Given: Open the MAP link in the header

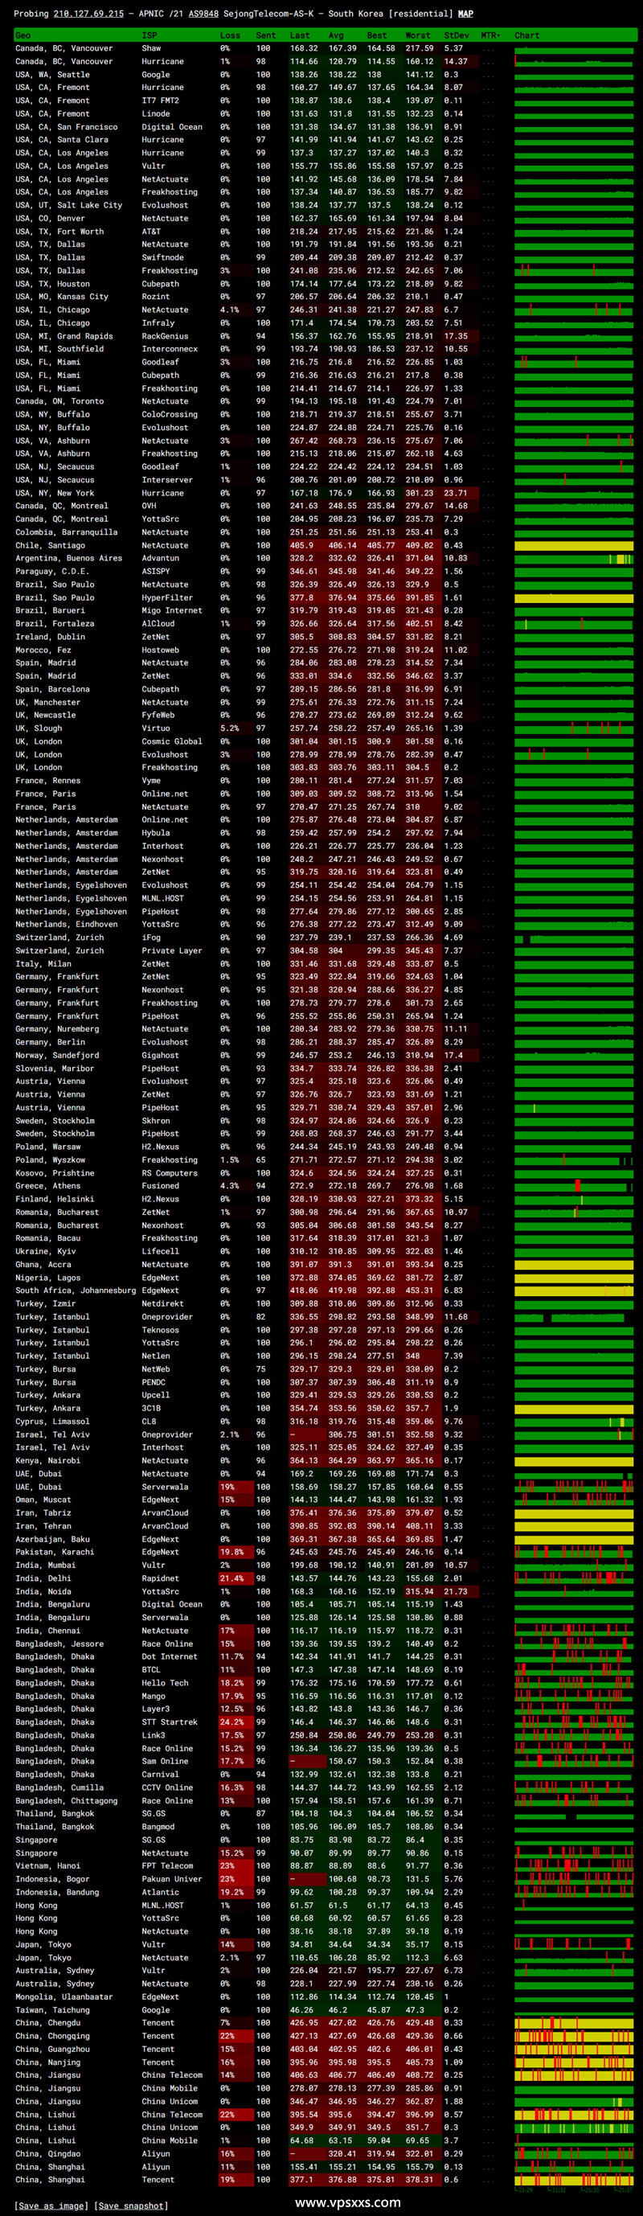Looking at the screenshot, I should pos(465,14).
